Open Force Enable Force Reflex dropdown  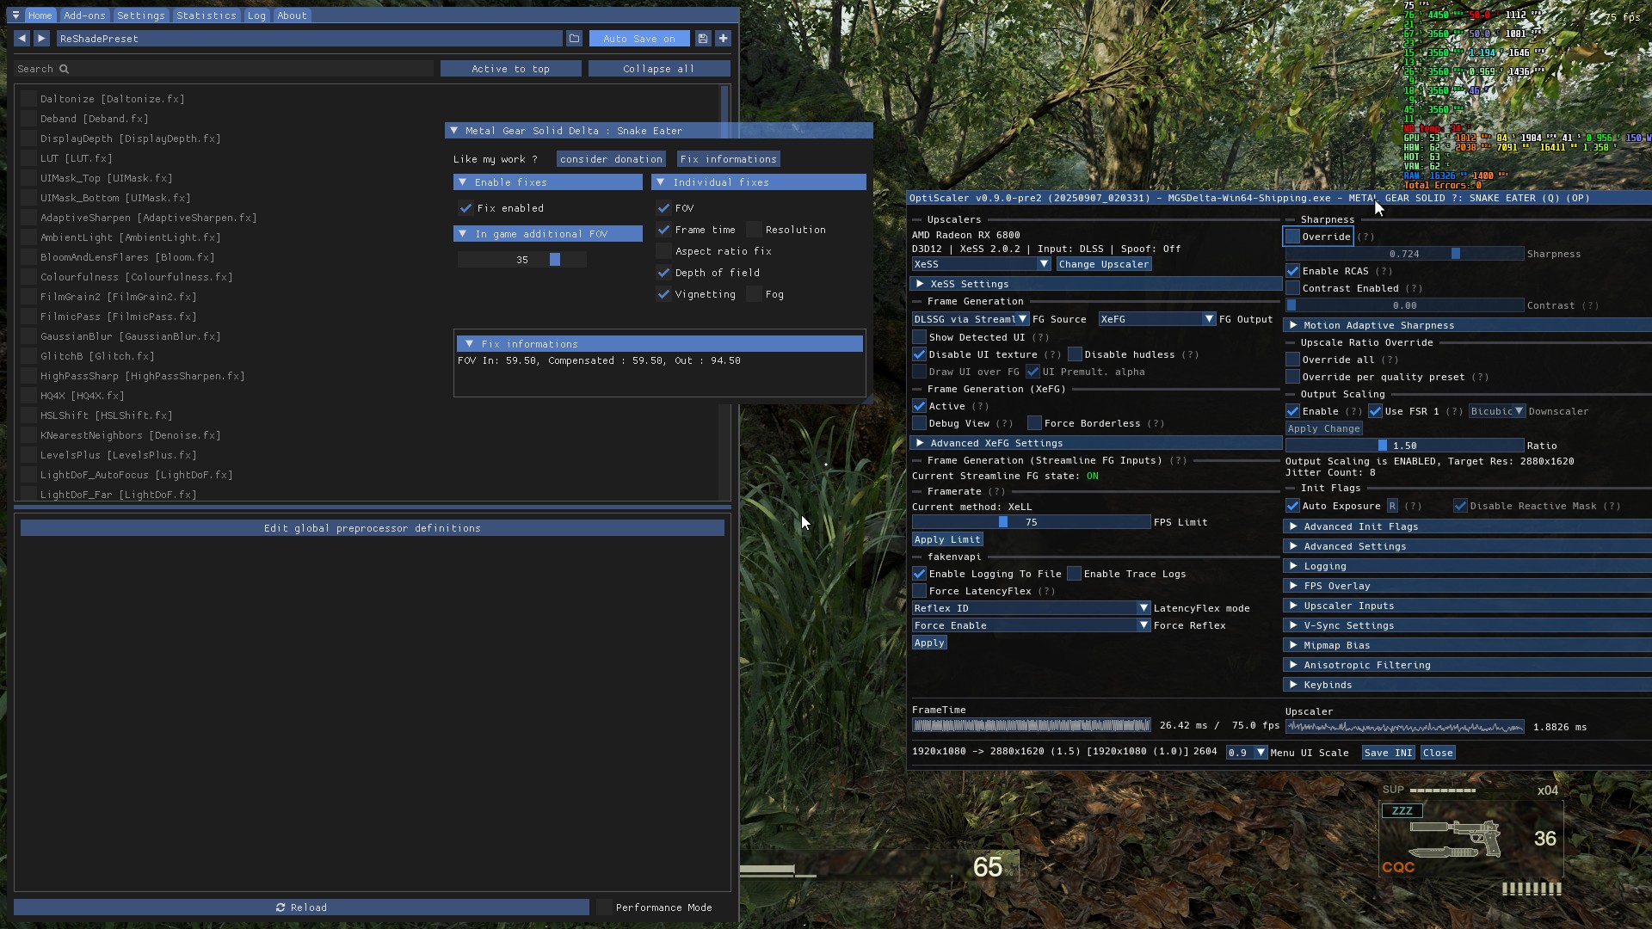point(1031,625)
